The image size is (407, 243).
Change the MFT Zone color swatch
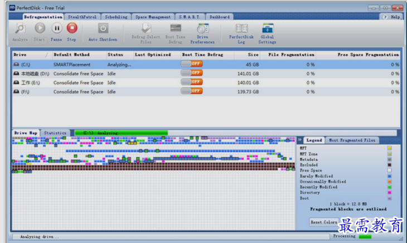pyautogui.click(x=389, y=154)
